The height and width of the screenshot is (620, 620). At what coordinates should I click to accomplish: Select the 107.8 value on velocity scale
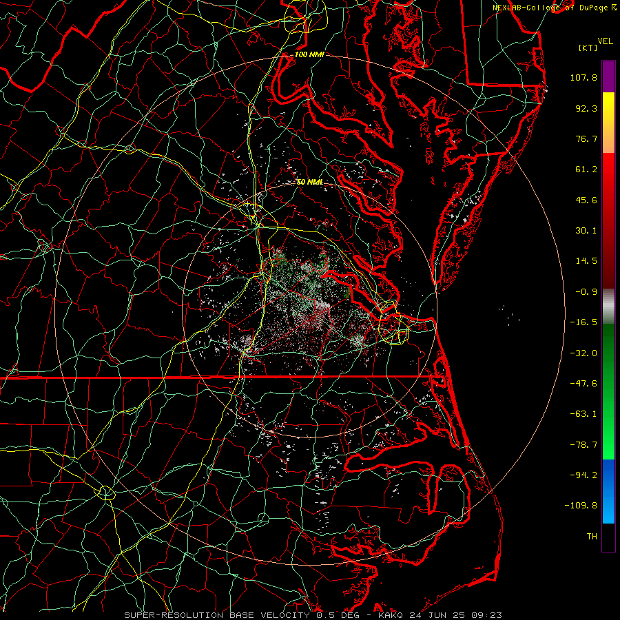(x=583, y=77)
